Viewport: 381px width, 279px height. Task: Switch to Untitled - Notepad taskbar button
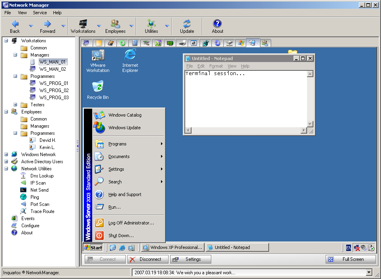237,247
